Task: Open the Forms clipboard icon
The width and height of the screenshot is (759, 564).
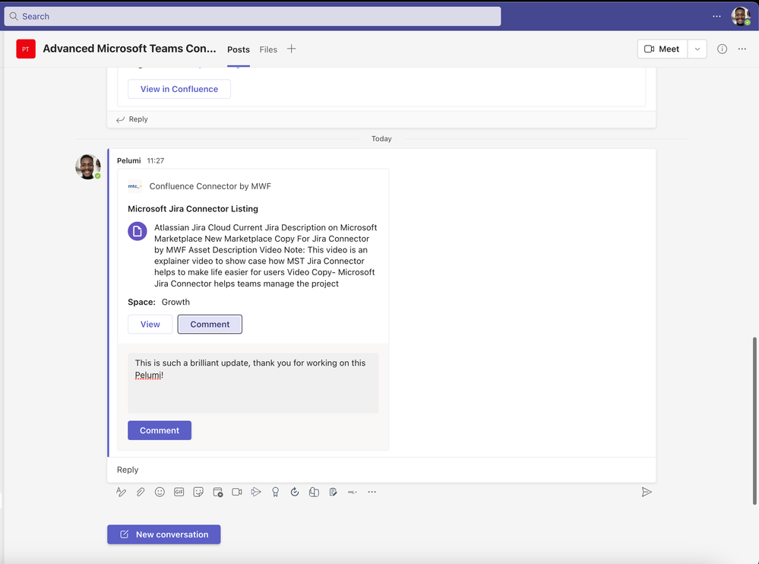Action: [333, 492]
